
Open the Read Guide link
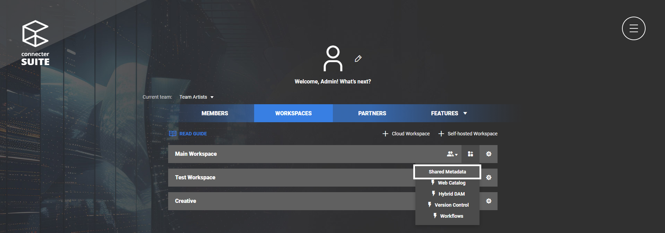193,134
